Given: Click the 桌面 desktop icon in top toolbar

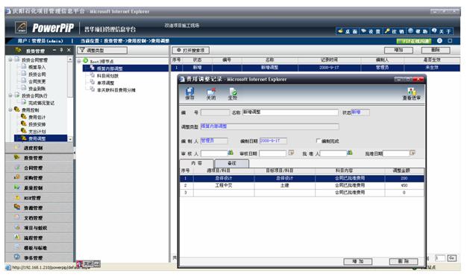Looking at the screenshot, I should tap(340, 31).
